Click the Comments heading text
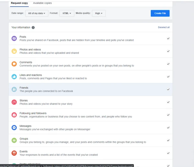Viewport: 194px width, 167px height. coord(26,62)
